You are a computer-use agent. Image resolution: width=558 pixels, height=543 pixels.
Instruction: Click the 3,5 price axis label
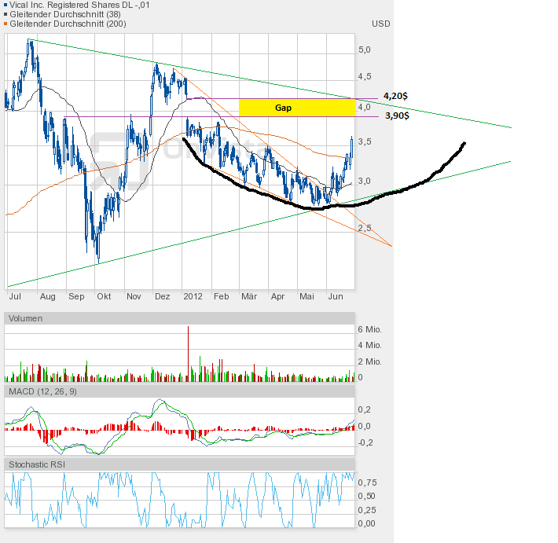(365, 141)
